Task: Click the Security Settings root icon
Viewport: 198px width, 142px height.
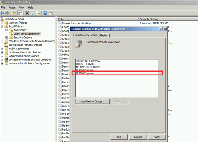Action: pos(2,19)
